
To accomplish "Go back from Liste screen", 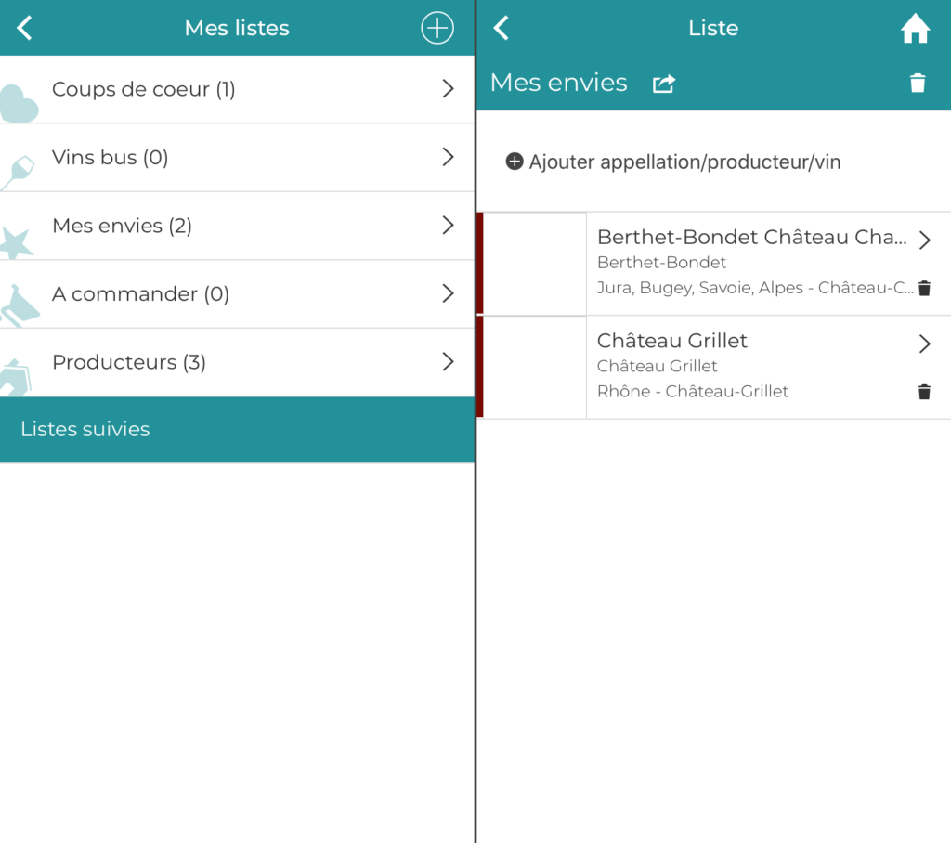I will click(x=501, y=28).
